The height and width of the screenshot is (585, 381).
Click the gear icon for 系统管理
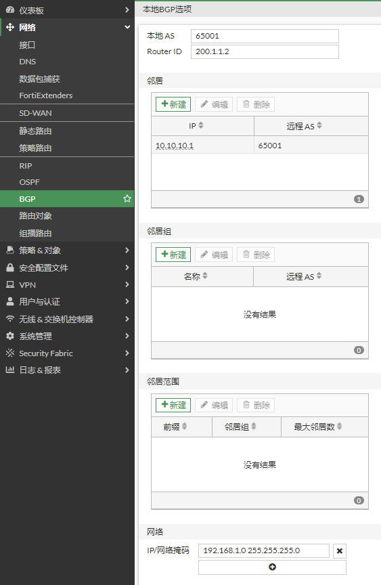10,336
